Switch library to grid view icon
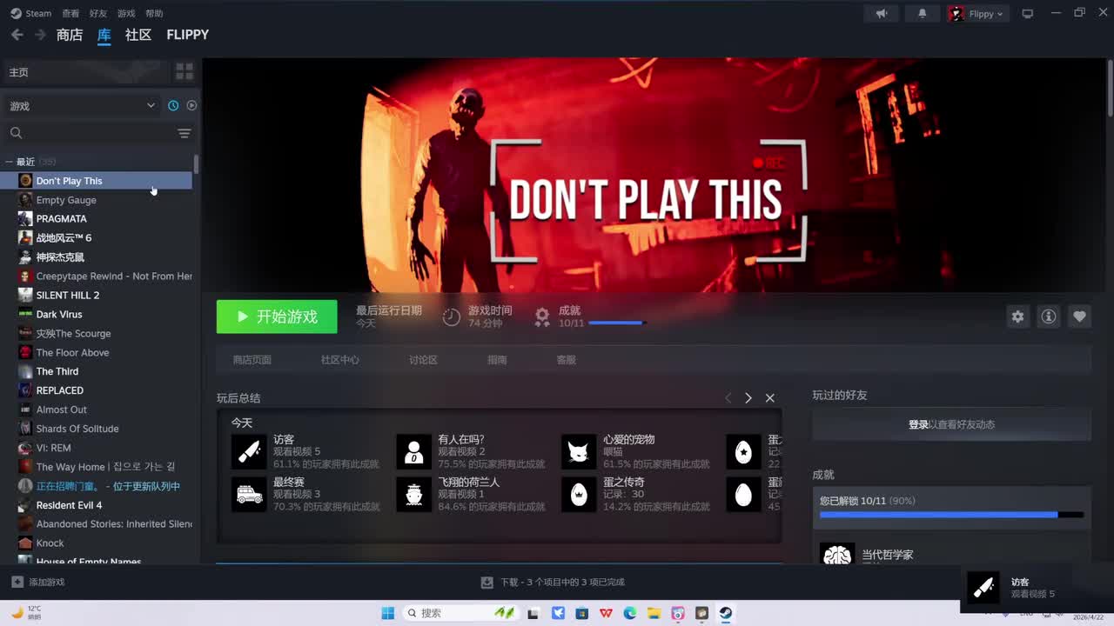This screenshot has width=1114, height=626. pos(185,71)
